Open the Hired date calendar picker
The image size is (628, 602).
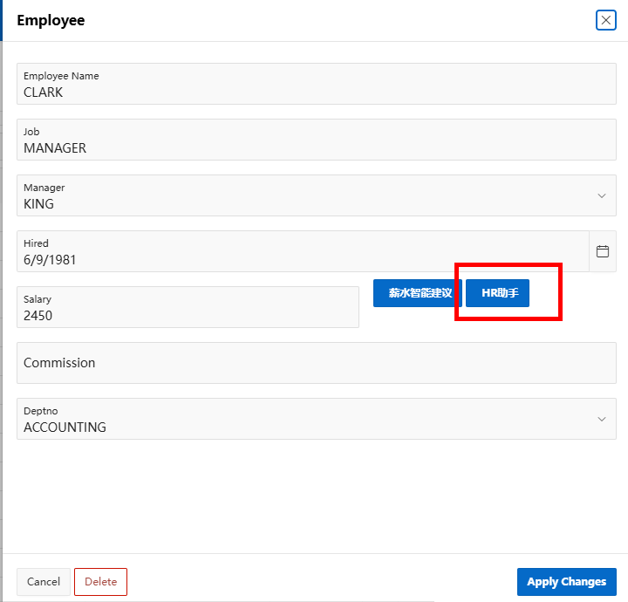[x=603, y=251]
